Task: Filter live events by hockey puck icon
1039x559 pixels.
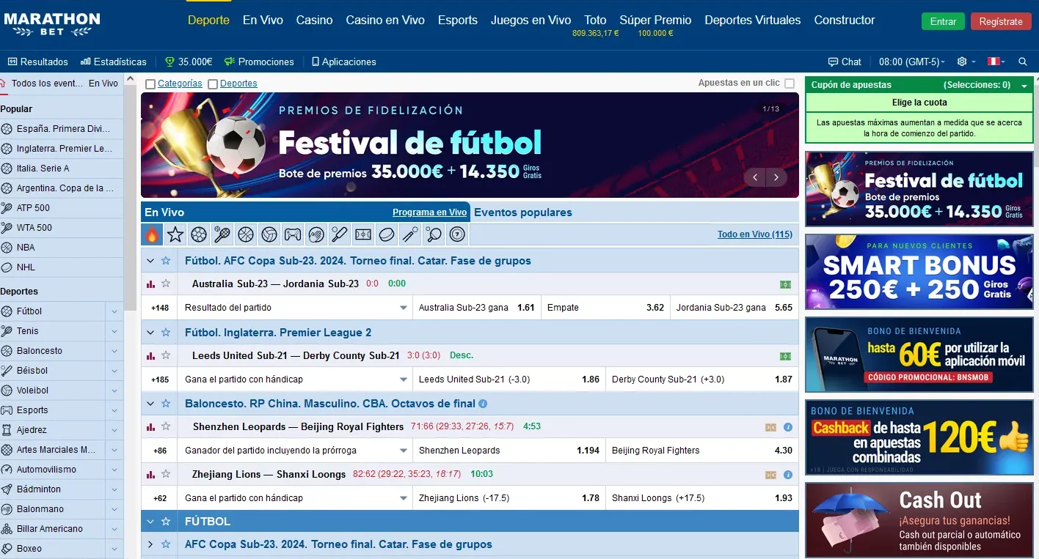Action: tap(387, 234)
